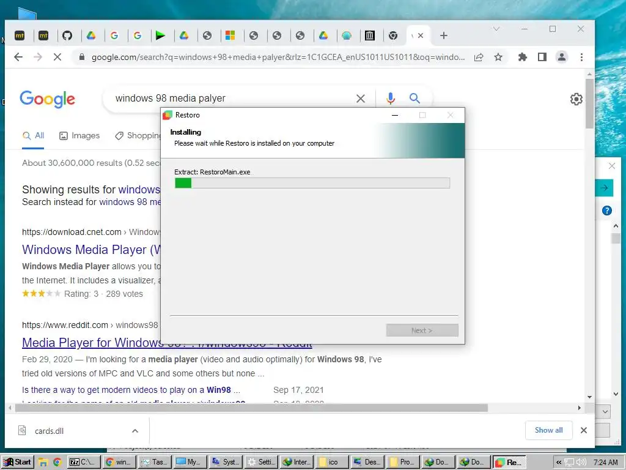Click Chrome page vertical scrollbar thumb
The width and height of the screenshot is (626, 470).
pos(589,103)
